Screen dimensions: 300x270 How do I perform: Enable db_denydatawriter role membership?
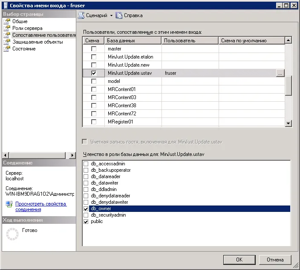coord(86,202)
